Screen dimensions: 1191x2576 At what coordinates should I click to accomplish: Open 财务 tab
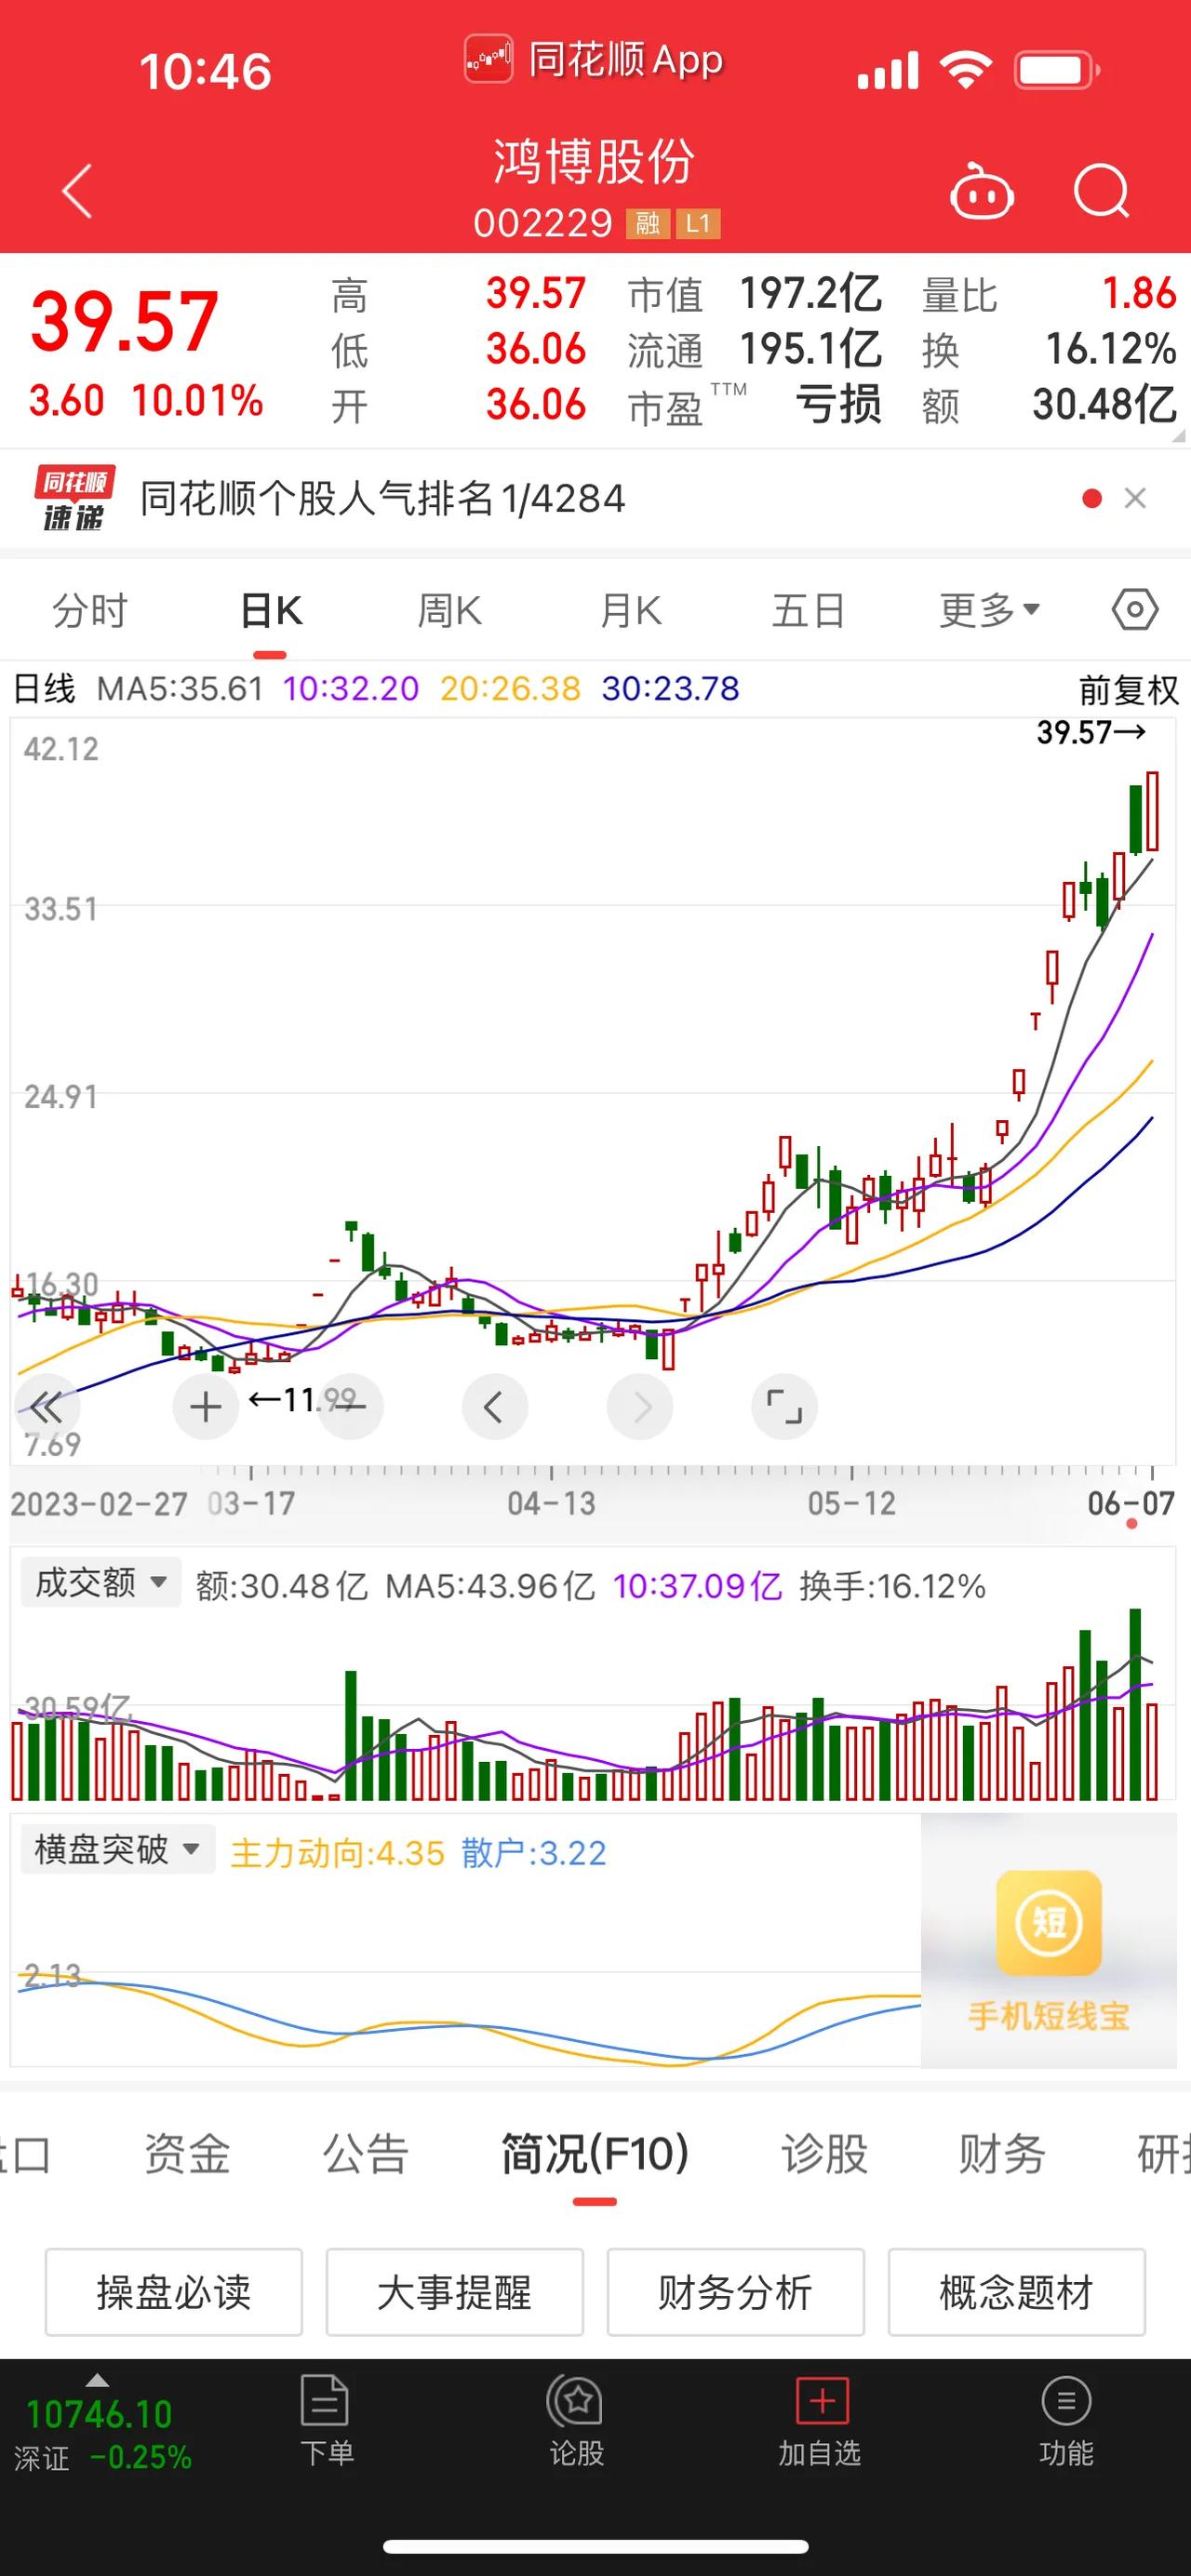point(1002,2152)
